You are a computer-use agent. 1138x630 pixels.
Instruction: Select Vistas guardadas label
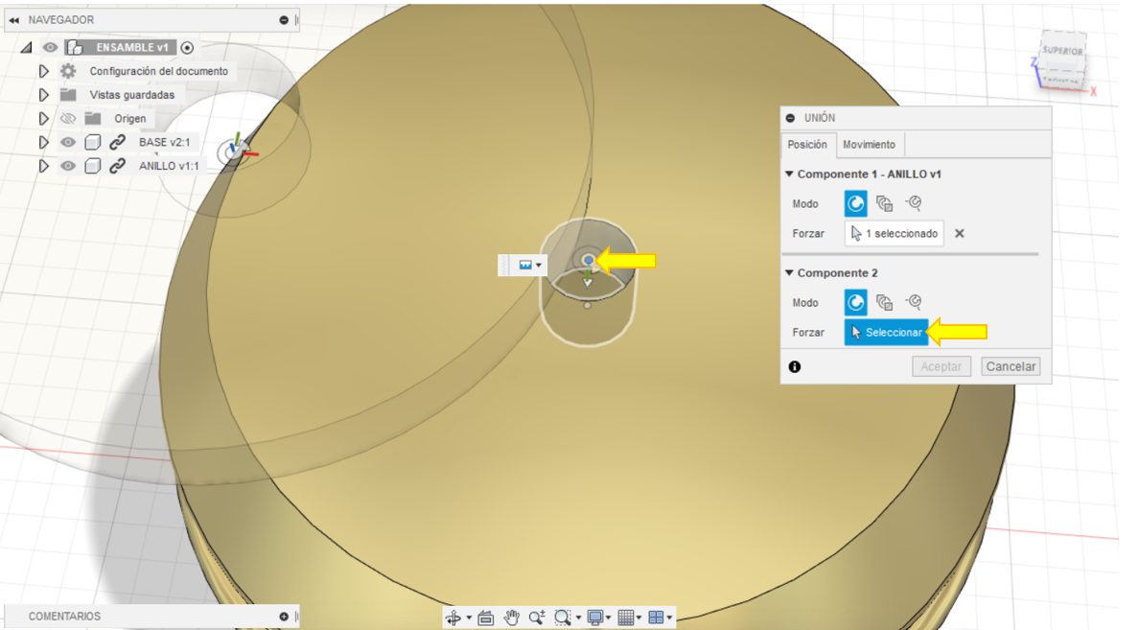point(132,95)
